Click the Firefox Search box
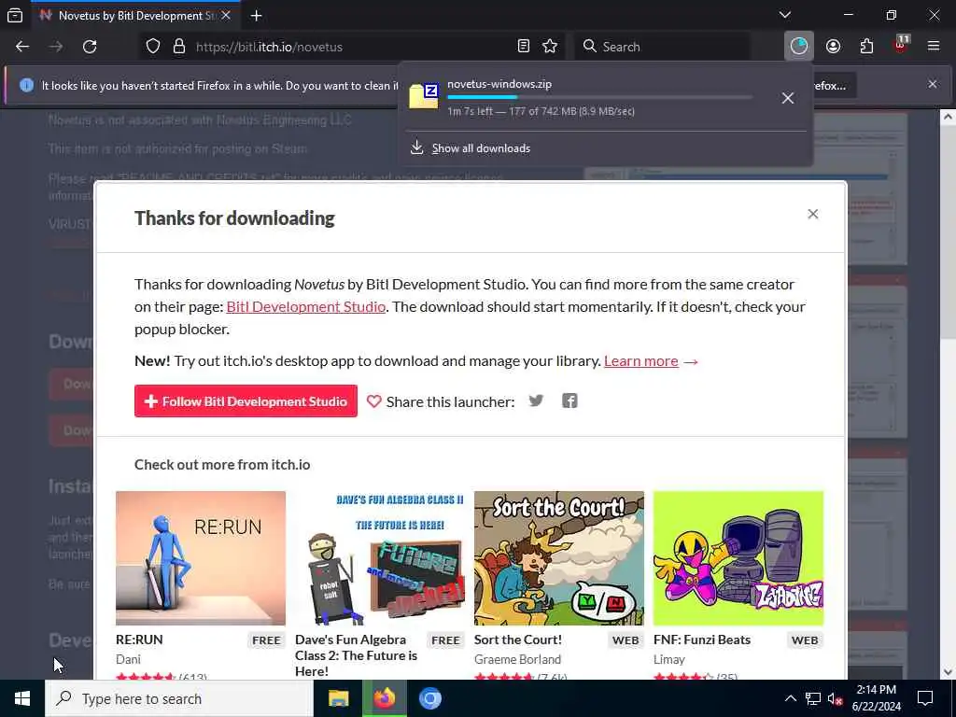This screenshot has width=956, height=717. (x=663, y=47)
